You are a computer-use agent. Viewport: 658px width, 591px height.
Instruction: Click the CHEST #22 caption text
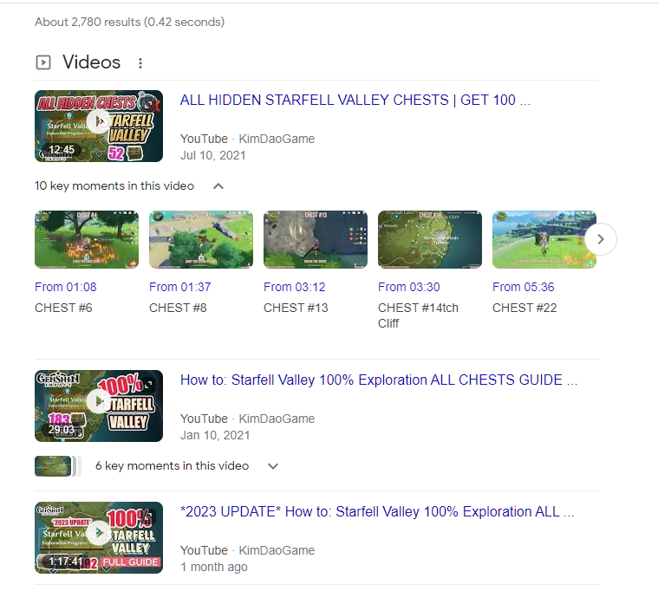pyautogui.click(x=524, y=308)
